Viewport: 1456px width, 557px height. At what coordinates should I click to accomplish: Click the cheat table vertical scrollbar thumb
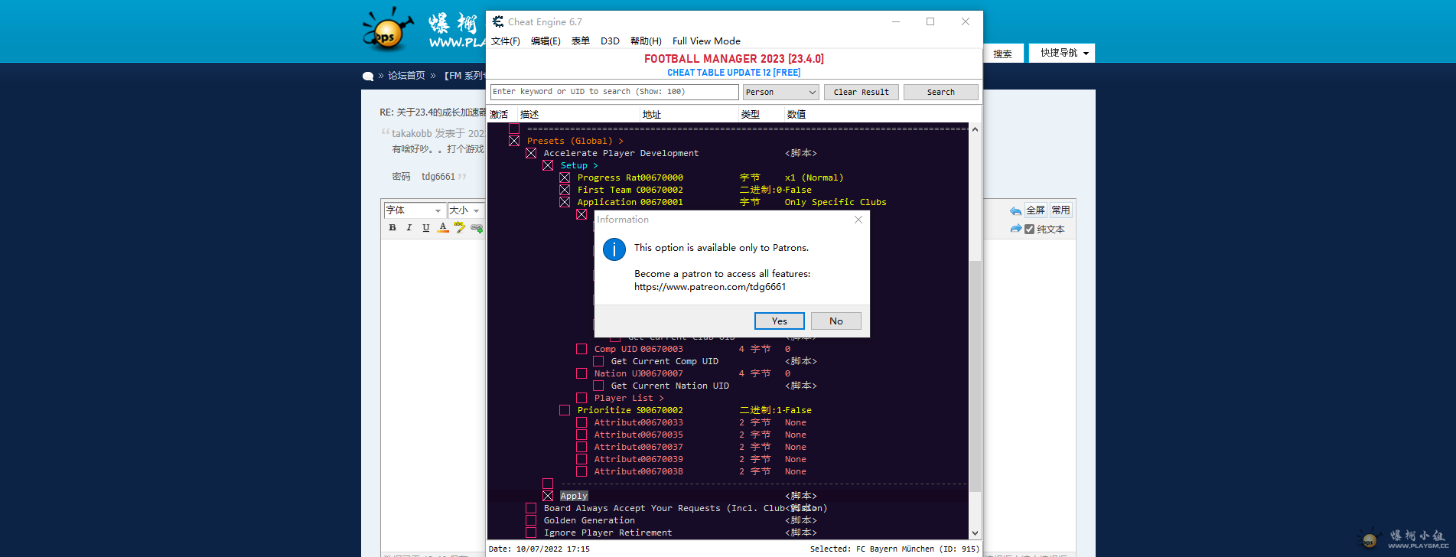pos(975,375)
